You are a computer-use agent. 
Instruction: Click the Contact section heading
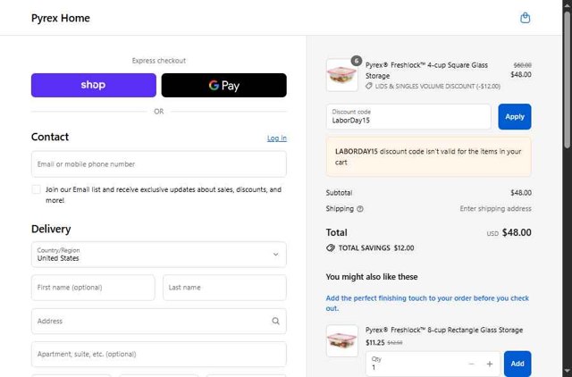pos(50,137)
